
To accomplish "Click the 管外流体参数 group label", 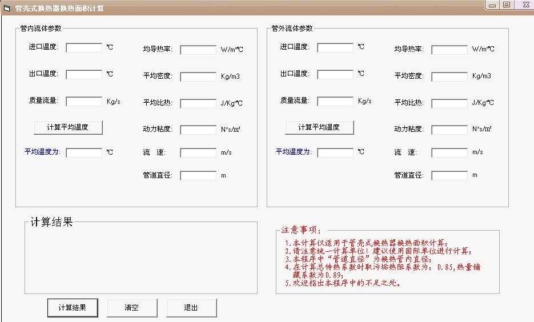I will point(292,29).
